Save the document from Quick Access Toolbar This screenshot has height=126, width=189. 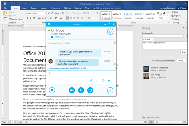(x=5, y=4)
